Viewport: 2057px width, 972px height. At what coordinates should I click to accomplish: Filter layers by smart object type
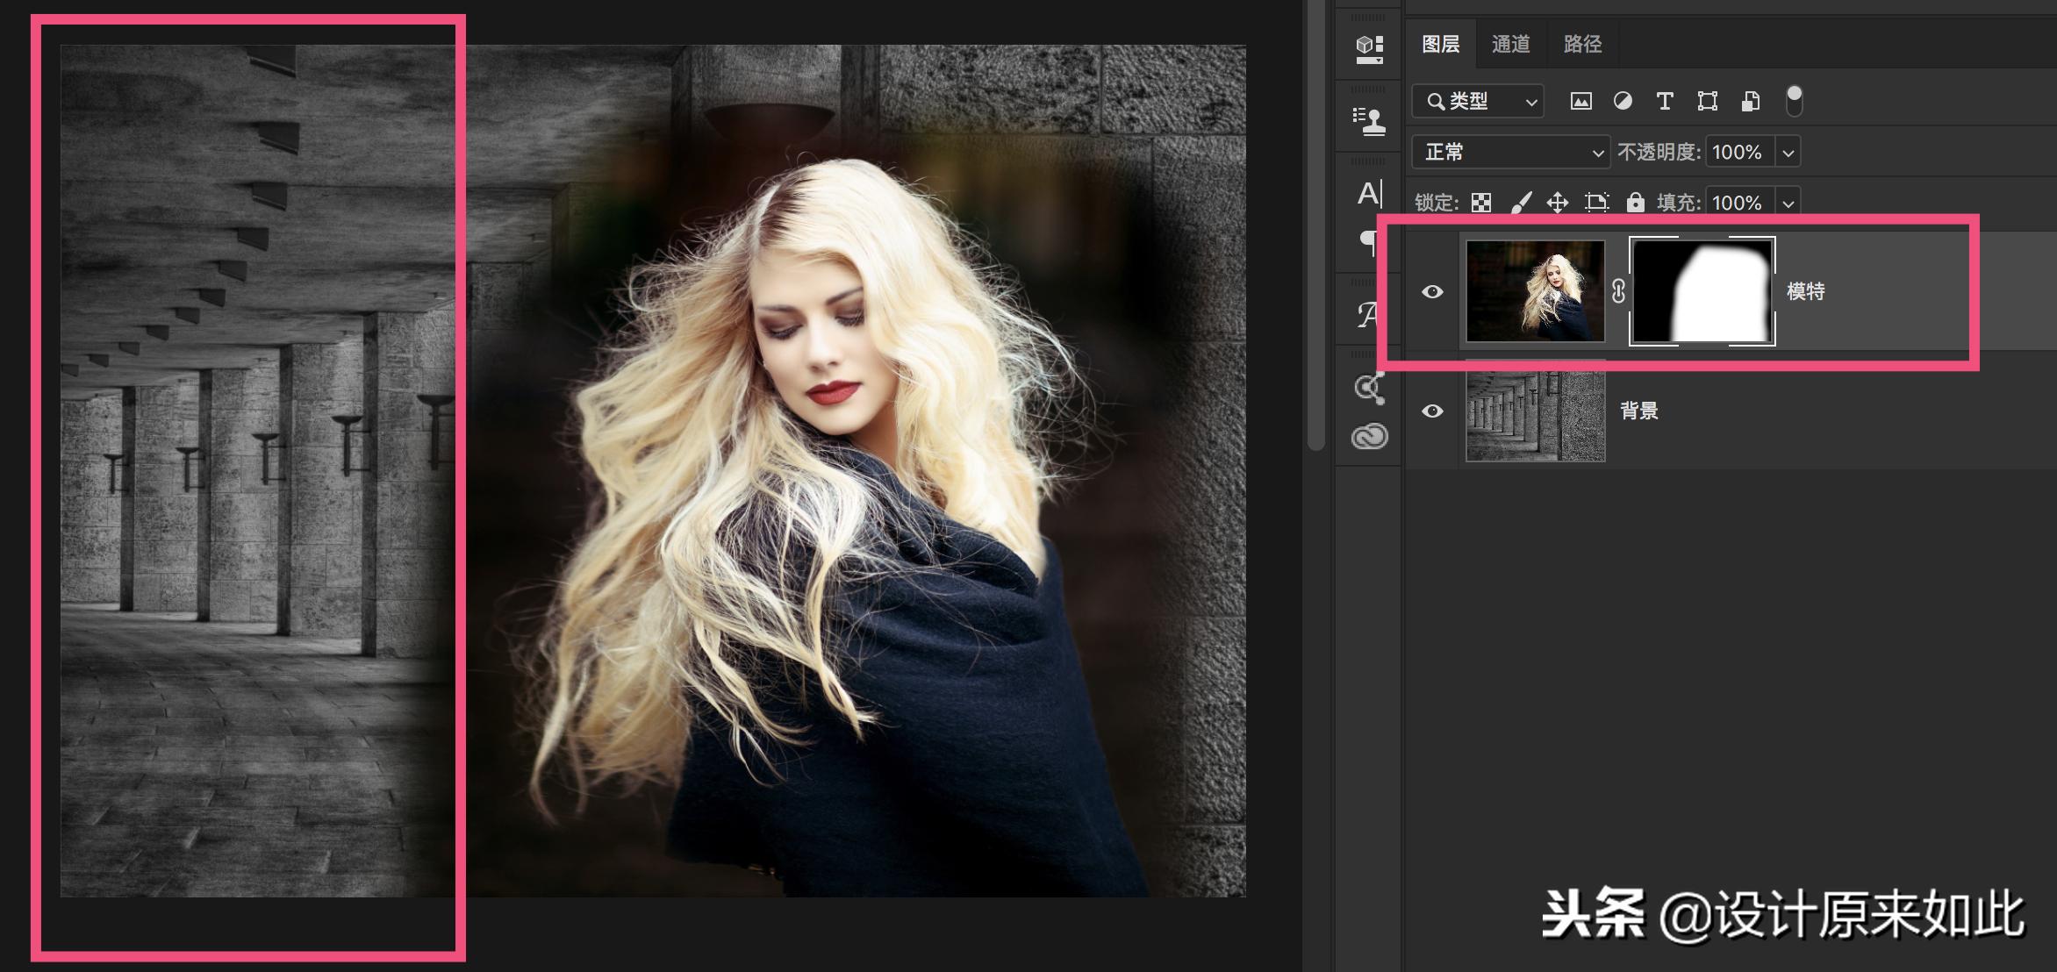tap(1750, 102)
